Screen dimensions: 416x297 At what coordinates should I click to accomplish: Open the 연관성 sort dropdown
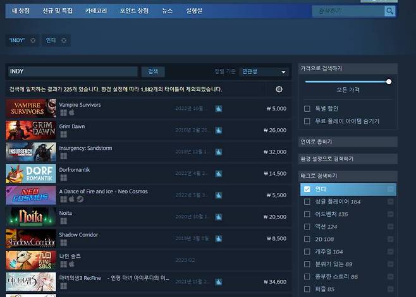[x=264, y=72]
